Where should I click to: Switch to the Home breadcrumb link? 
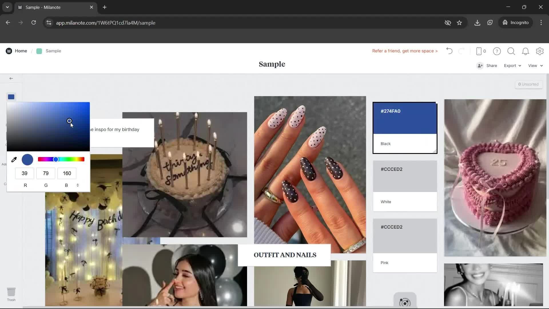(x=20, y=51)
